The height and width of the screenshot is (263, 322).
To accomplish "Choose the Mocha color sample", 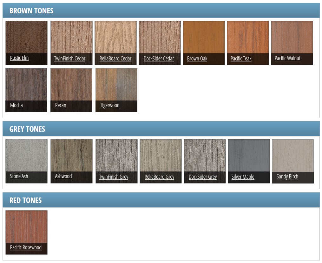I will [x=26, y=84].
